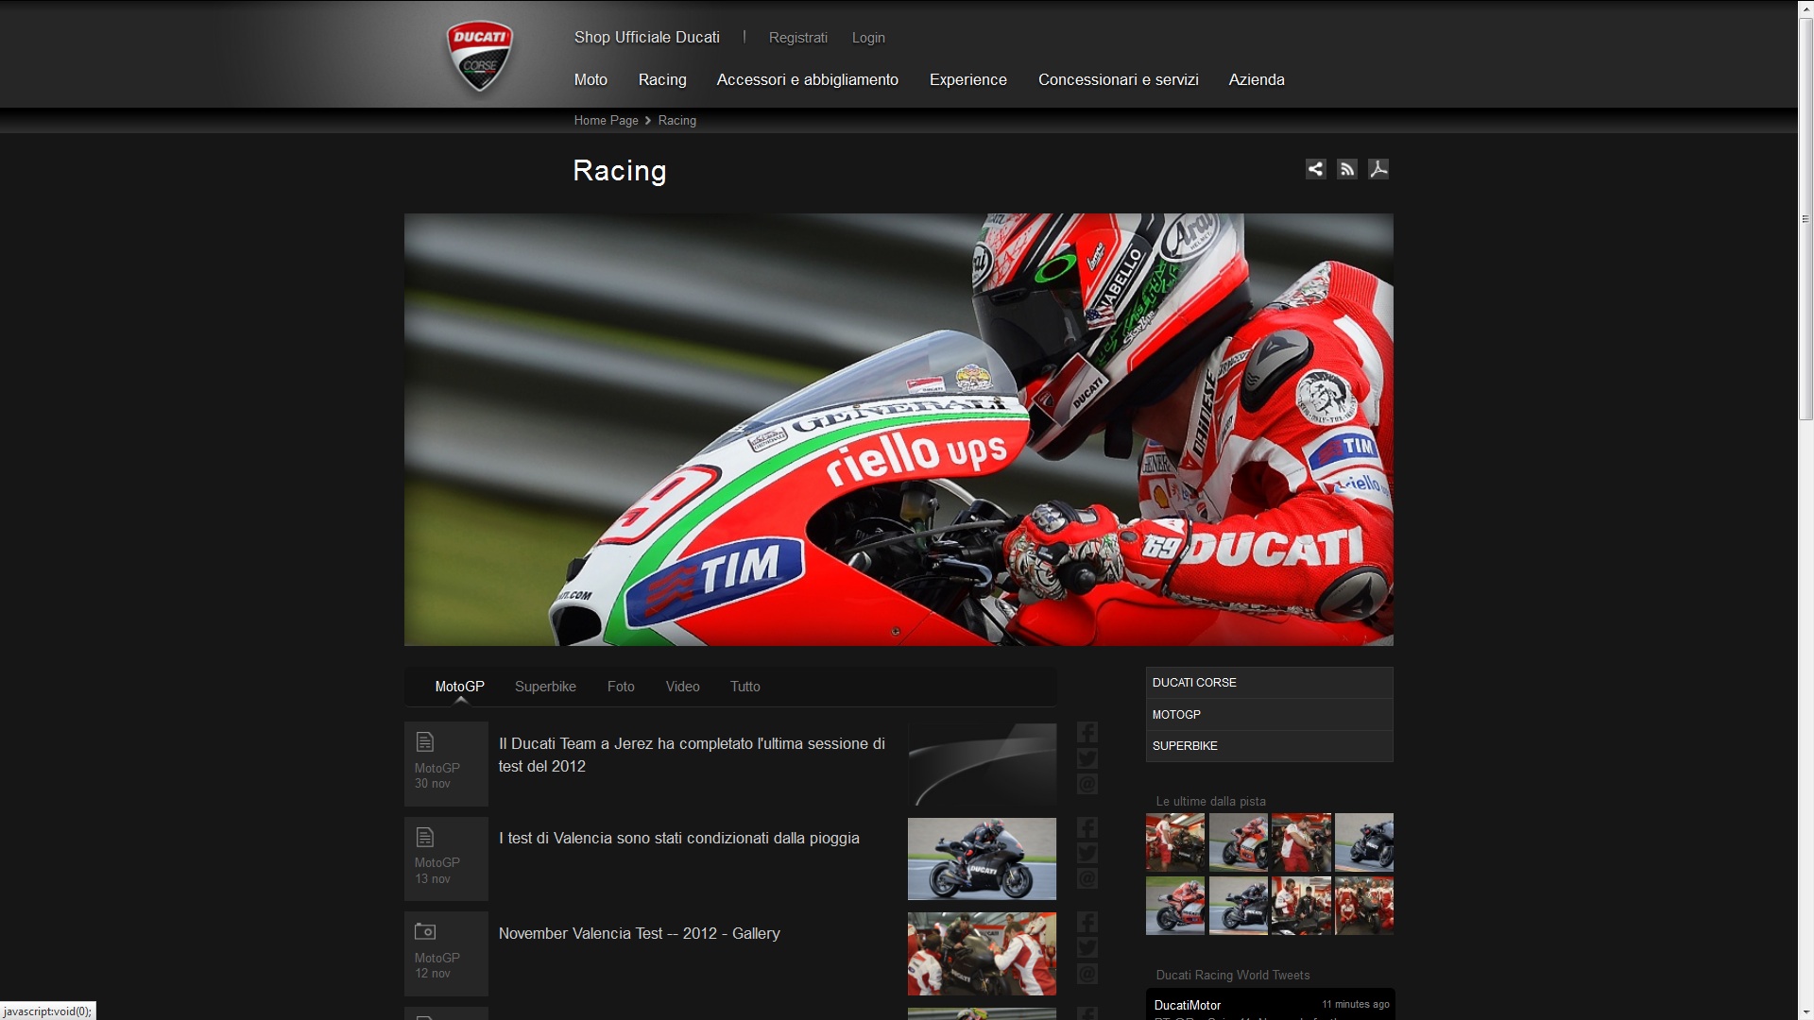Open third bottom-row pista thumbnail
This screenshot has width=1814, height=1020.
coord(1301,905)
